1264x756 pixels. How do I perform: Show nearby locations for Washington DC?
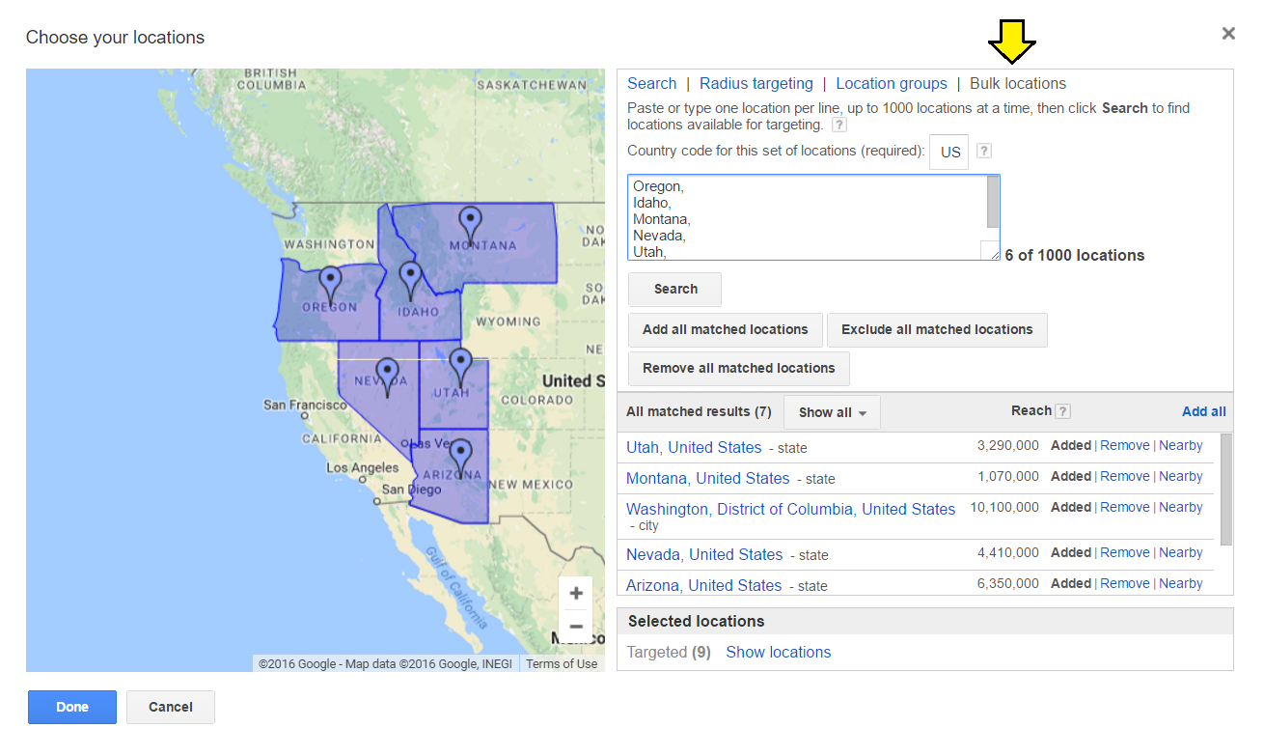click(1181, 508)
